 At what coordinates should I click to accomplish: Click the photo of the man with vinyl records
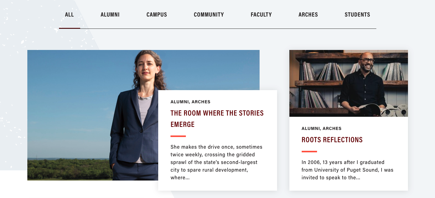(348, 83)
